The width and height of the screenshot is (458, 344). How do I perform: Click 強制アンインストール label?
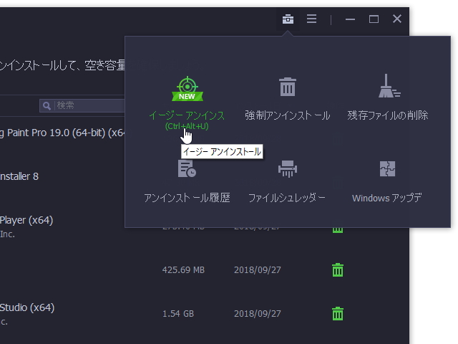(x=288, y=115)
